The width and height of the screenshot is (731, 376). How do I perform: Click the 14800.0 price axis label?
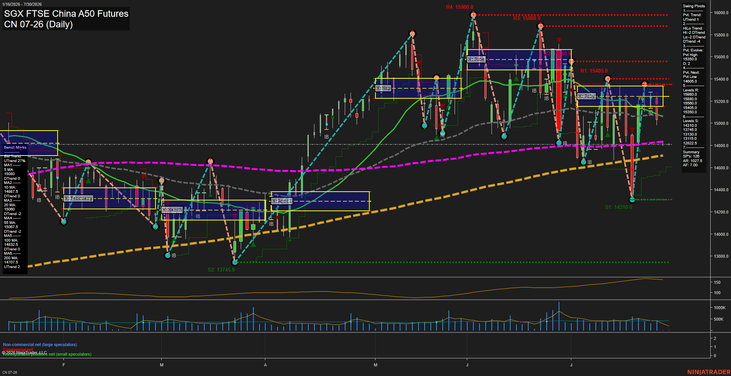[721, 146]
